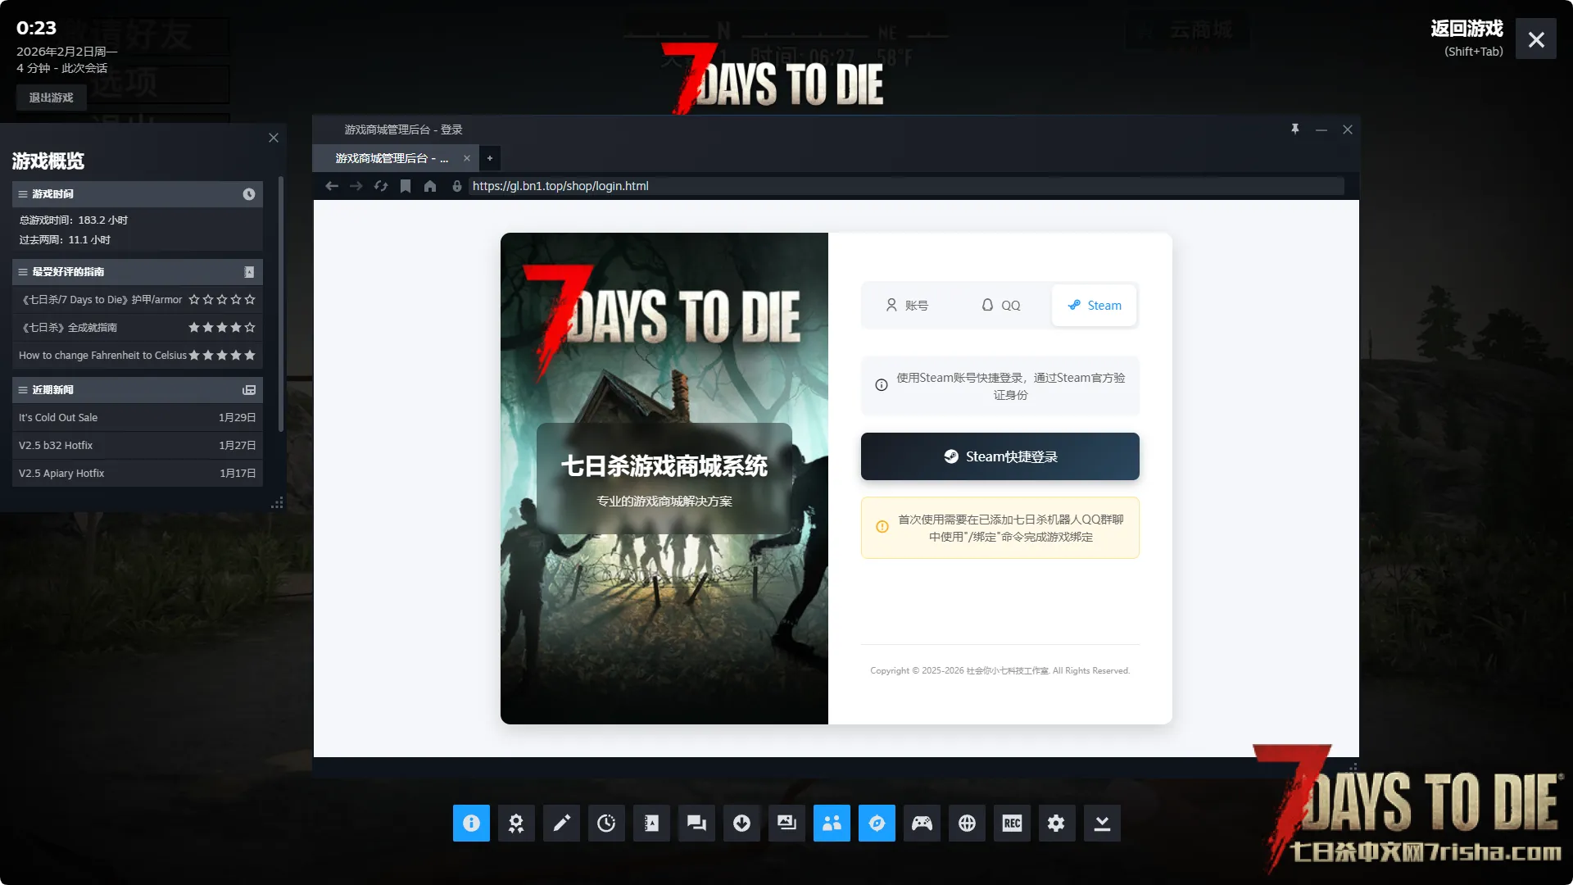Viewport: 1573px width, 885px height.
Task: Open the notes pencil icon
Action: pos(561,823)
